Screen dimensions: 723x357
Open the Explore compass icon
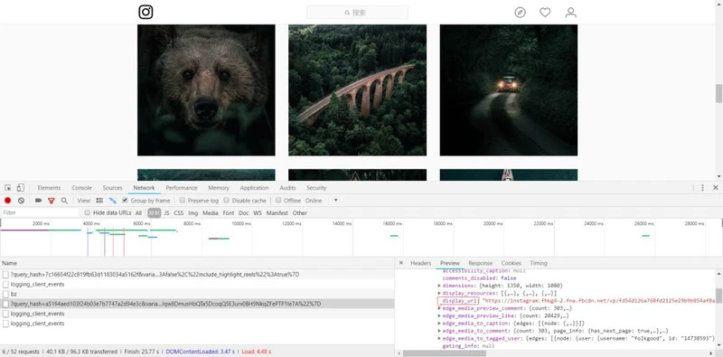[x=520, y=13]
